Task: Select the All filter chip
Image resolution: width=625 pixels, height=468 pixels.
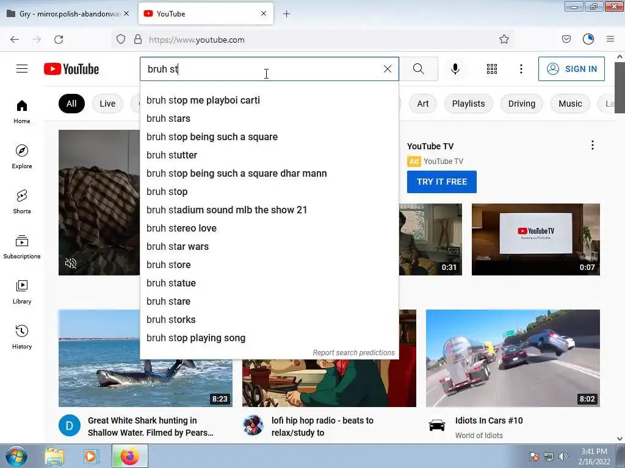Action: 71,104
